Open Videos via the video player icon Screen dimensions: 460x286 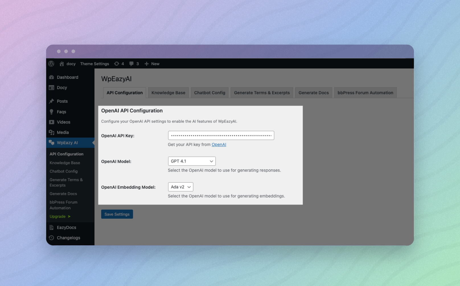click(52, 122)
